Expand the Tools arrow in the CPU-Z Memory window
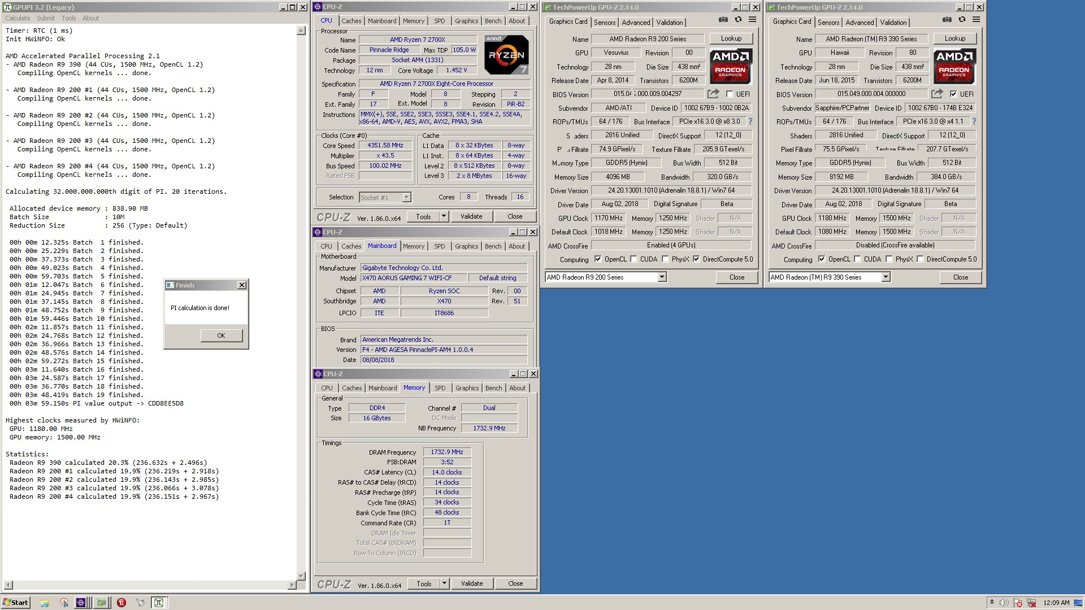 [x=444, y=583]
